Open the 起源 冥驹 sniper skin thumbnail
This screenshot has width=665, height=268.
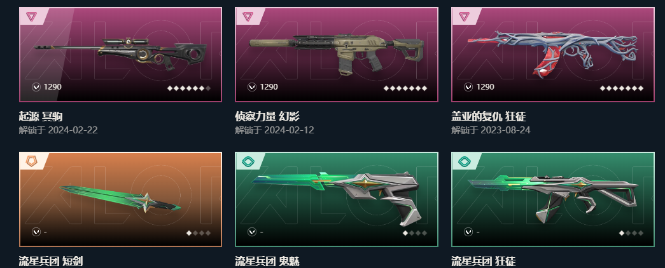pos(120,53)
